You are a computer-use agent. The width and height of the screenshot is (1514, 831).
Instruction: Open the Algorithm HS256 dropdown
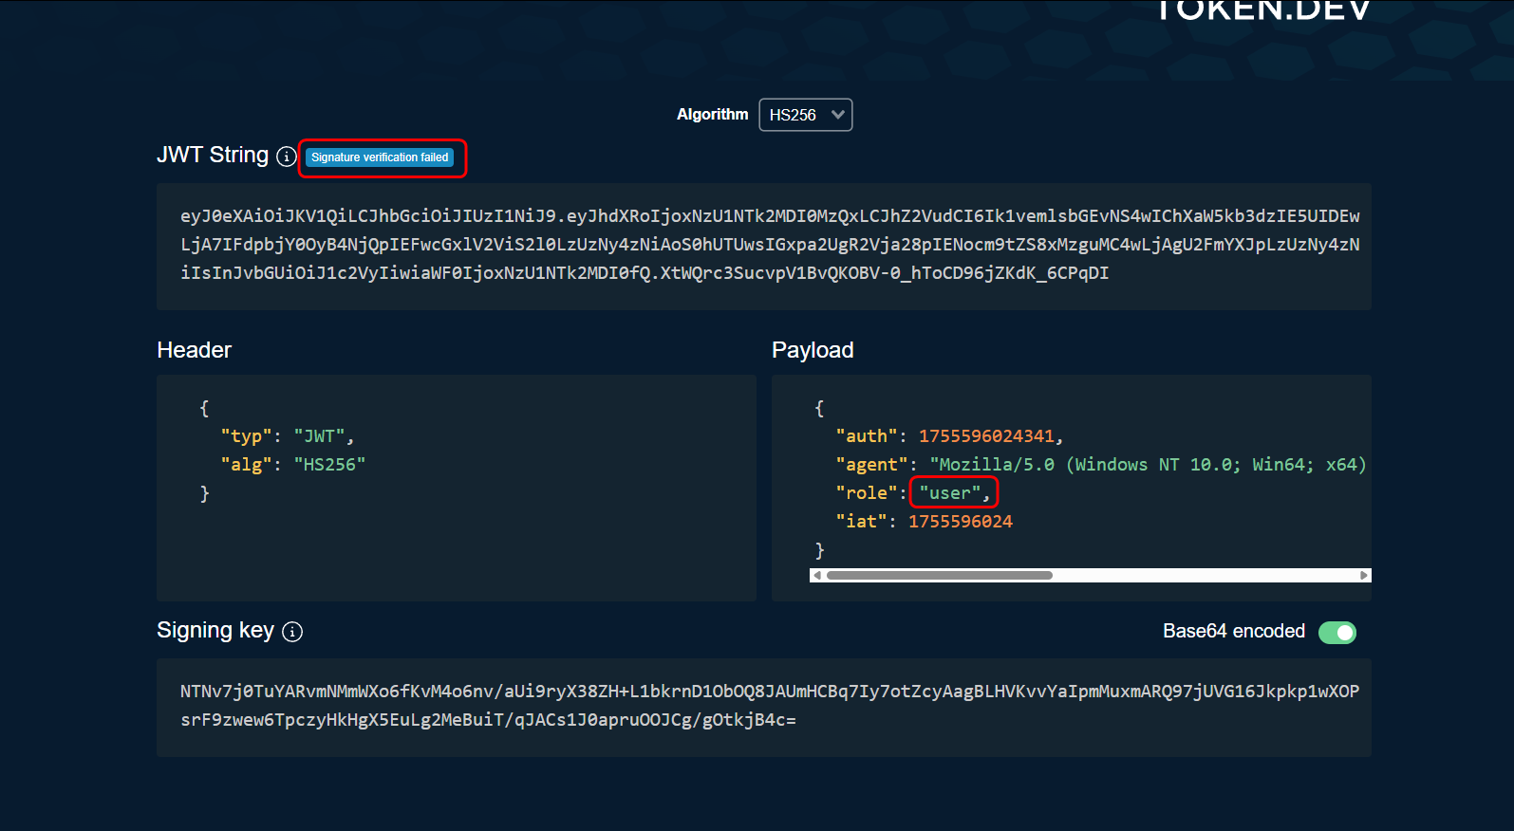[805, 115]
